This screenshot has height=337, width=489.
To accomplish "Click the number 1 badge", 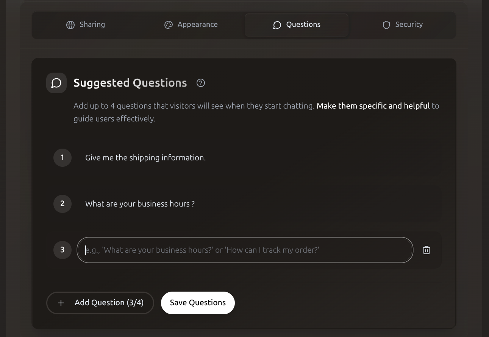I will [62, 158].
